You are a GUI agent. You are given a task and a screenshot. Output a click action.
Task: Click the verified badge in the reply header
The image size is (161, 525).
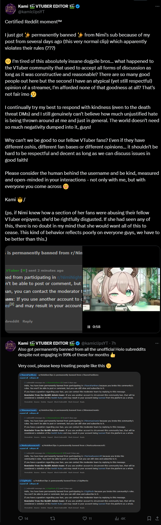click(x=78, y=343)
